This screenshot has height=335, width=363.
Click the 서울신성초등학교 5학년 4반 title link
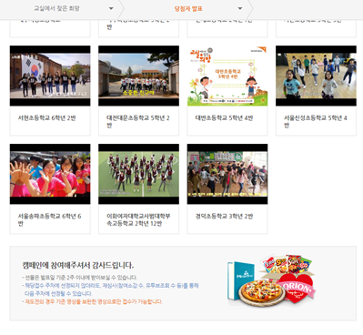(x=316, y=121)
